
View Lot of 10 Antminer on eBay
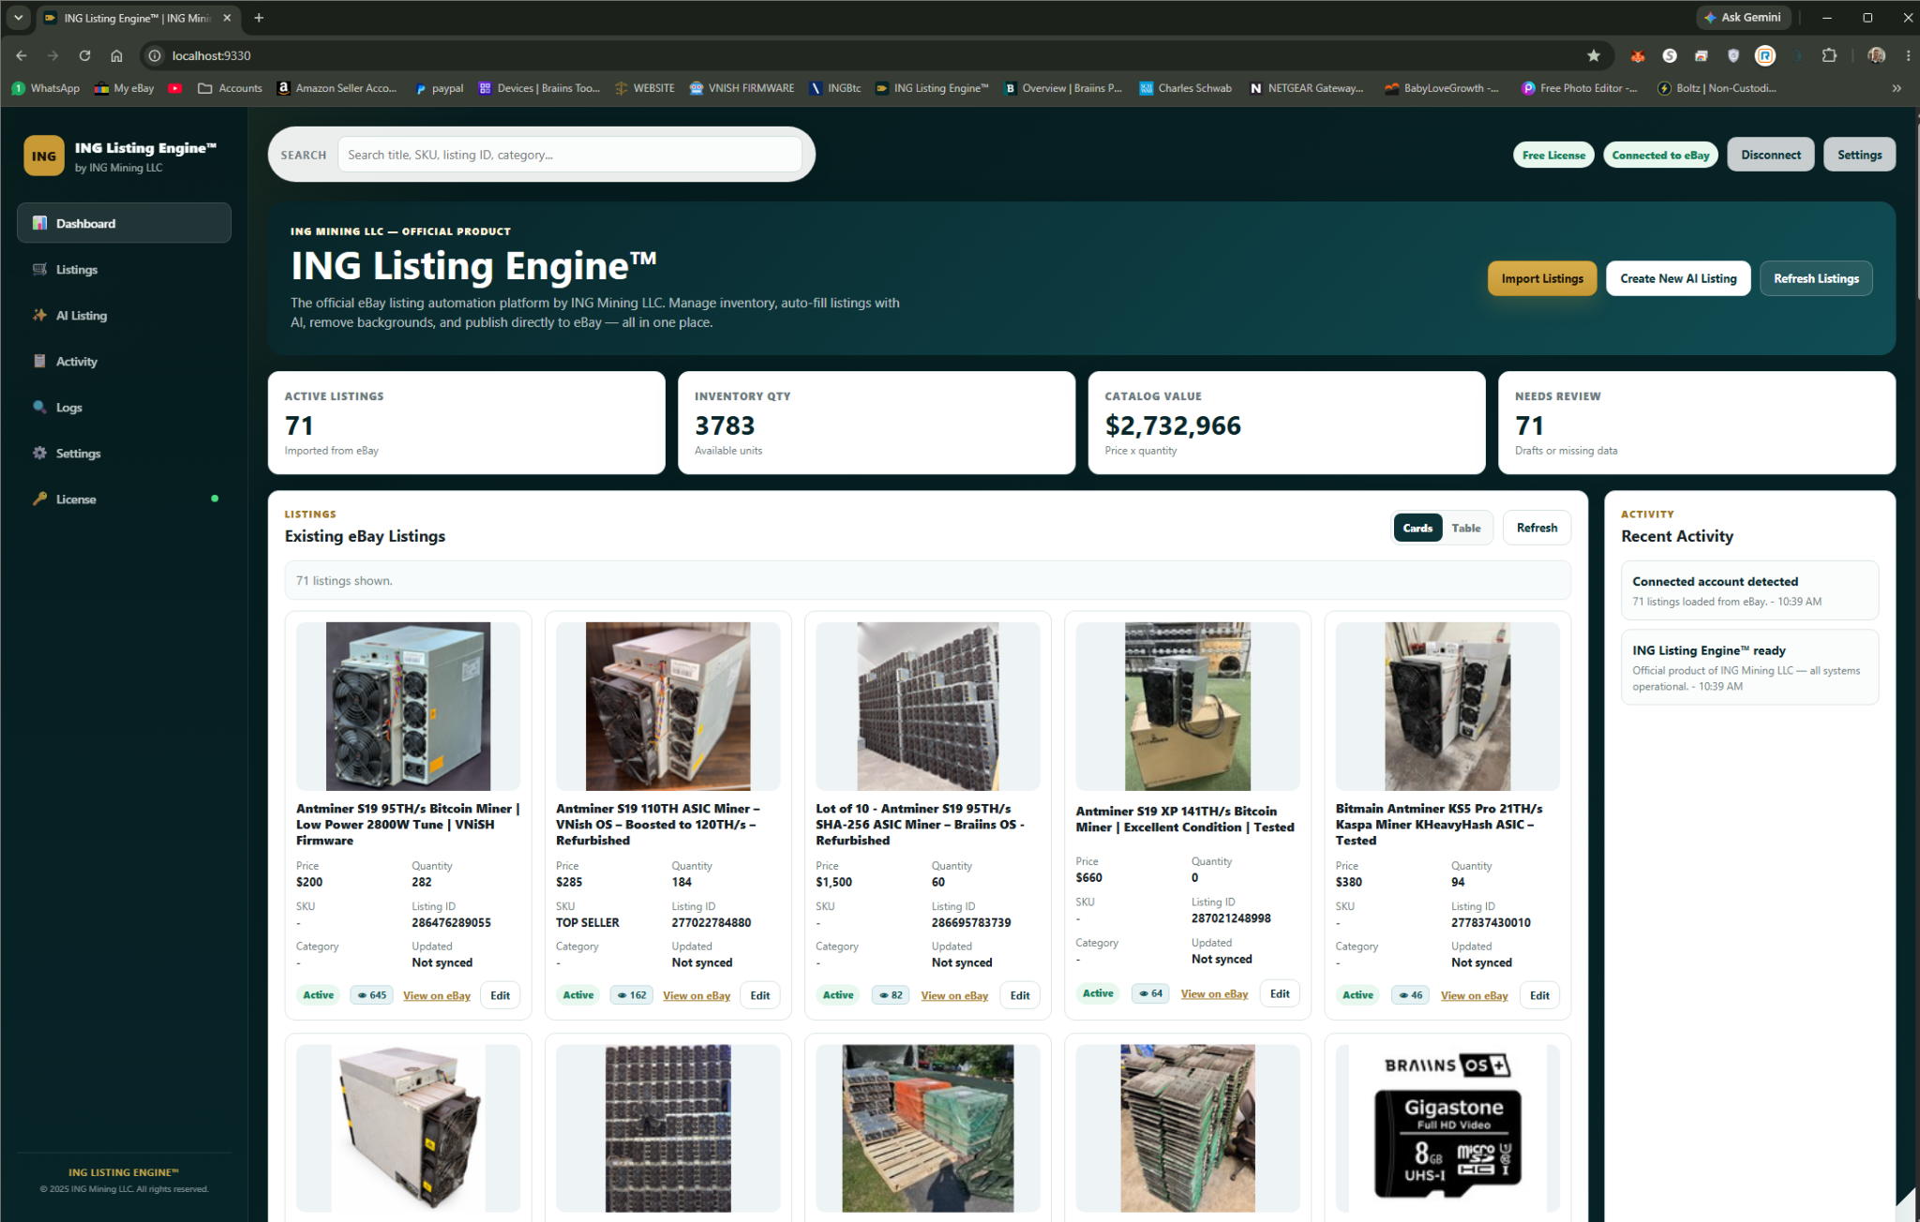pos(954,995)
